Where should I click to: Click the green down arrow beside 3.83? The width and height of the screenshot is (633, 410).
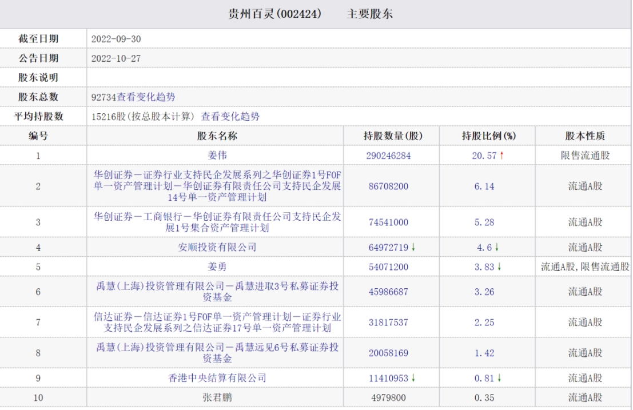point(499,267)
